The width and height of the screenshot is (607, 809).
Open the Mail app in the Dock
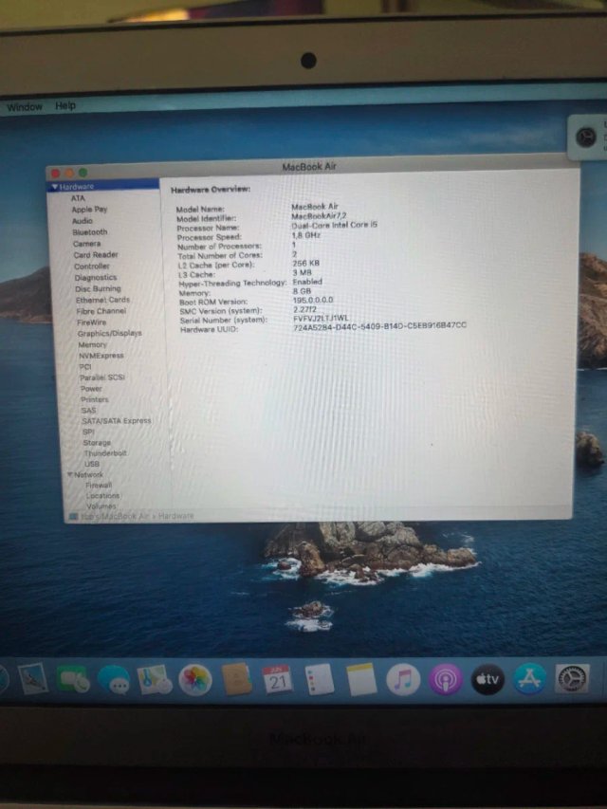point(32,678)
